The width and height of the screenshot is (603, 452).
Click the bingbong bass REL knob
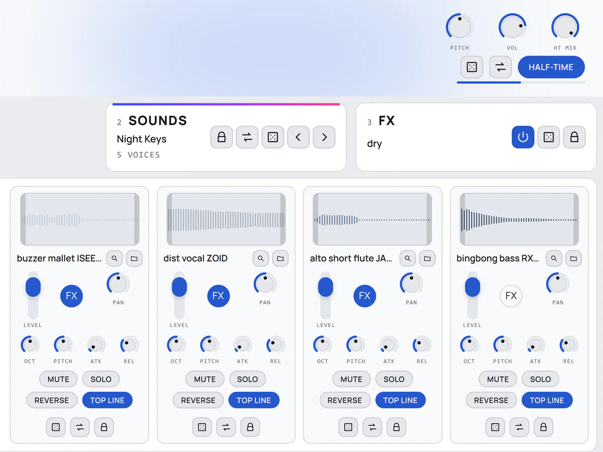tap(568, 345)
